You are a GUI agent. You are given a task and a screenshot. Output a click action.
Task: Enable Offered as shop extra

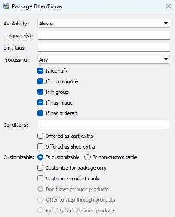40,147
